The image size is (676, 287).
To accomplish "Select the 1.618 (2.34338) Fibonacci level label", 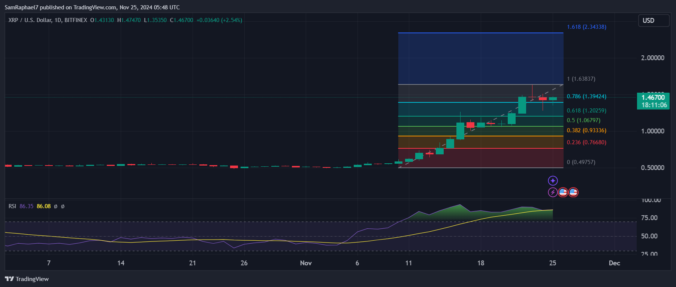I will [586, 27].
